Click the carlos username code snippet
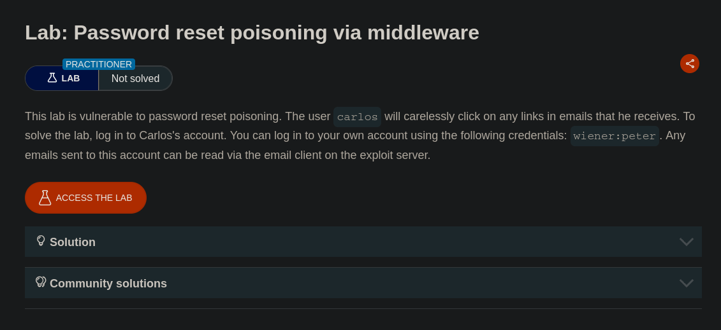The width and height of the screenshot is (721, 330). (x=357, y=117)
